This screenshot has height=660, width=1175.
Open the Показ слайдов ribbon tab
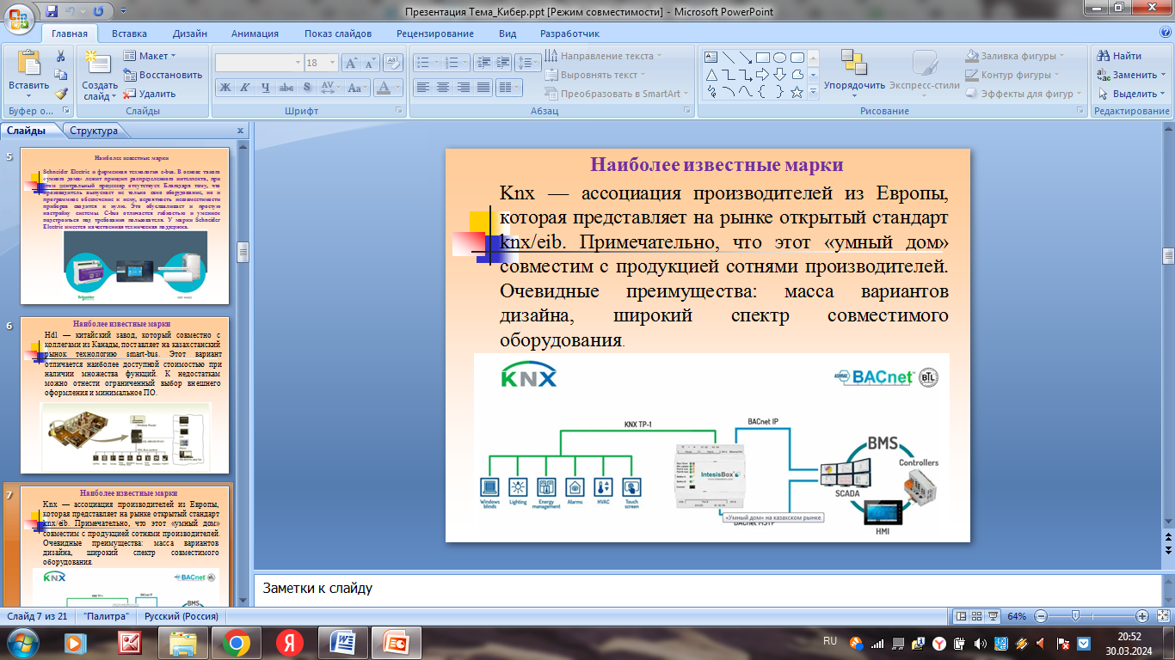tap(338, 34)
